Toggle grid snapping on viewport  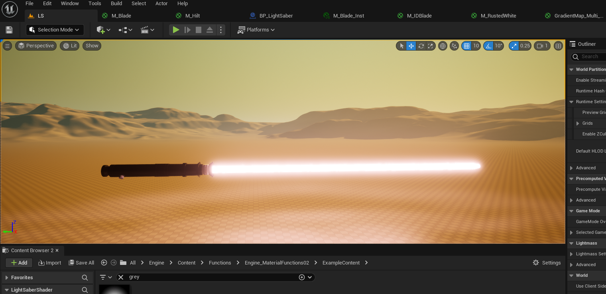pyautogui.click(x=466, y=46)
